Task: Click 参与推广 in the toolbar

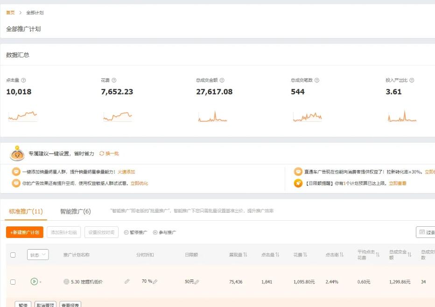Action: (x=164, y=232)
